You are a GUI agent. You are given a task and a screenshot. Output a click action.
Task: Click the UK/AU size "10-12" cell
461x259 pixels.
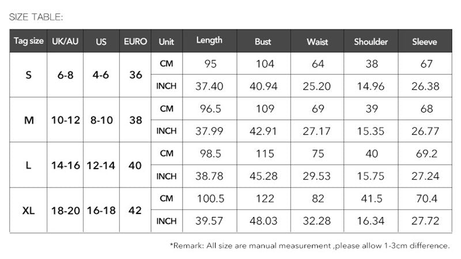point(65,120)
